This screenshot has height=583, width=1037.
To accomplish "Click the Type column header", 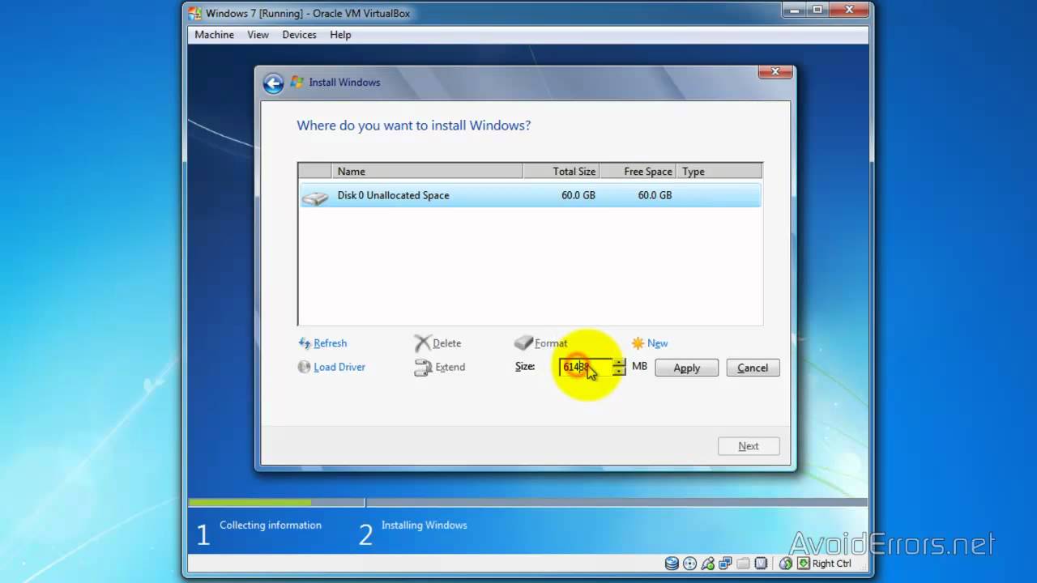I will [719, 172].
